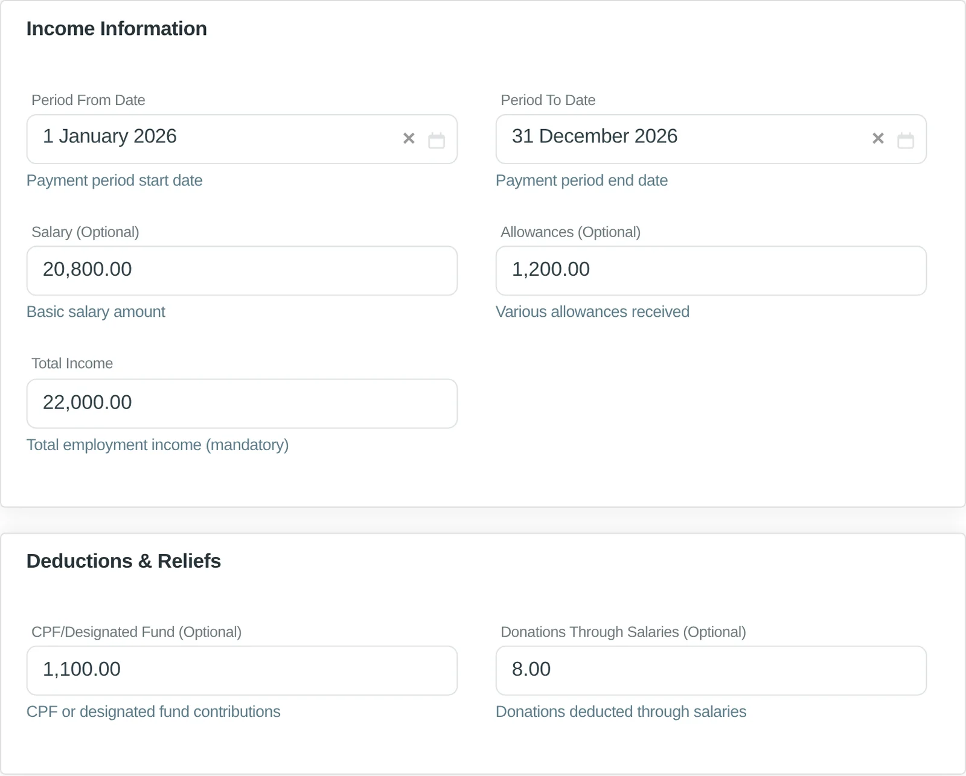The image size is (966, 776).
Task: Focus the Salary input showing 20,800.00
Action: point(242,270)
